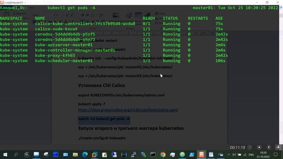The width and height of the screenshot is (283, 159).
Task: Pin the recording toolbar
Action: click(278, 147)
